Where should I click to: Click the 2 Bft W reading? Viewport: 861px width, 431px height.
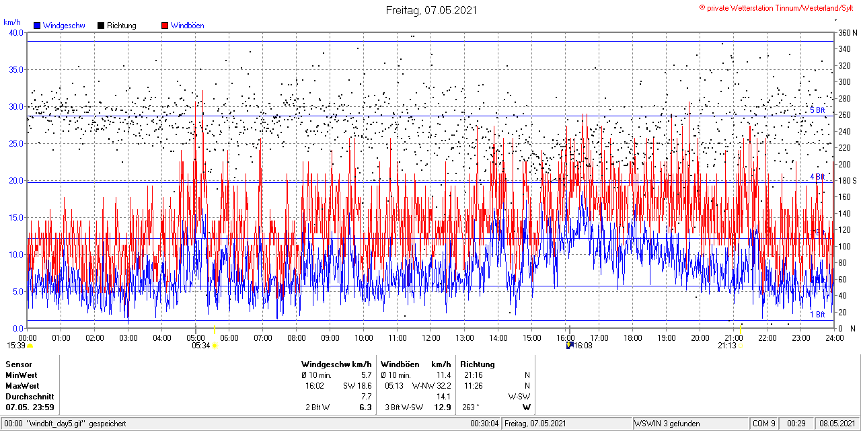(317, 407)
